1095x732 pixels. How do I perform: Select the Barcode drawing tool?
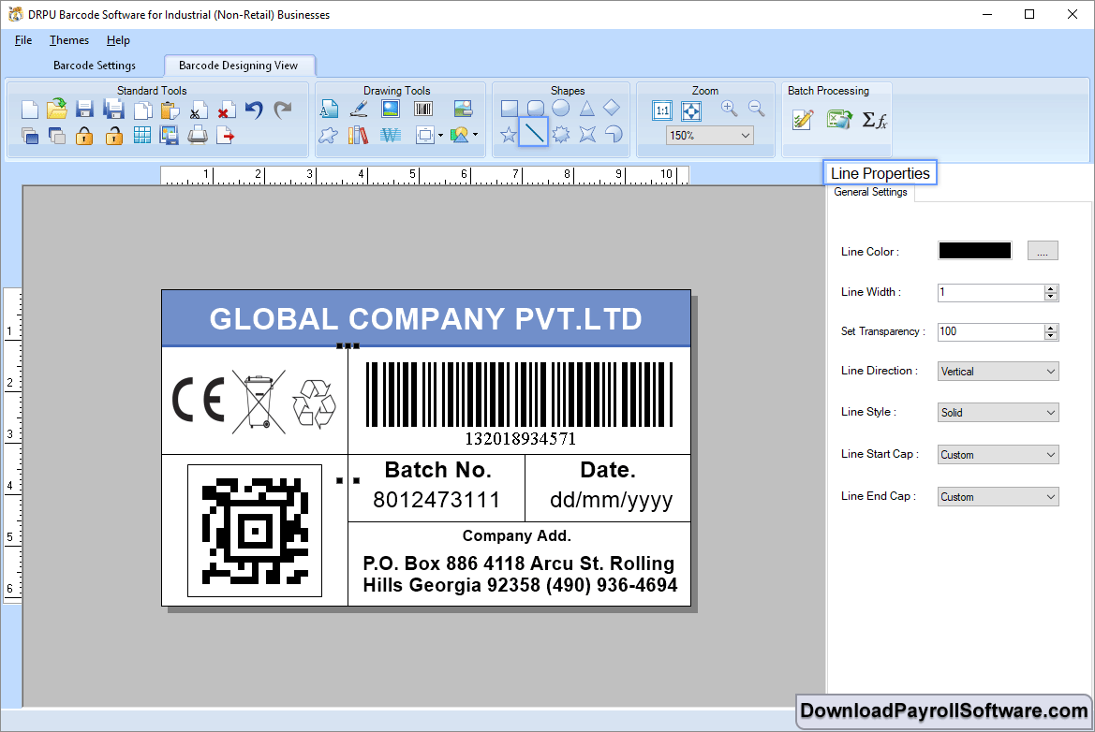422,109
